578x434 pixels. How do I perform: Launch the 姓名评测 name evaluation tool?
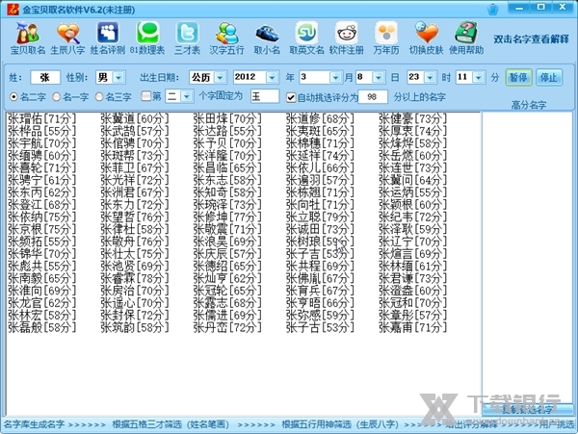[x=108, y=38]
